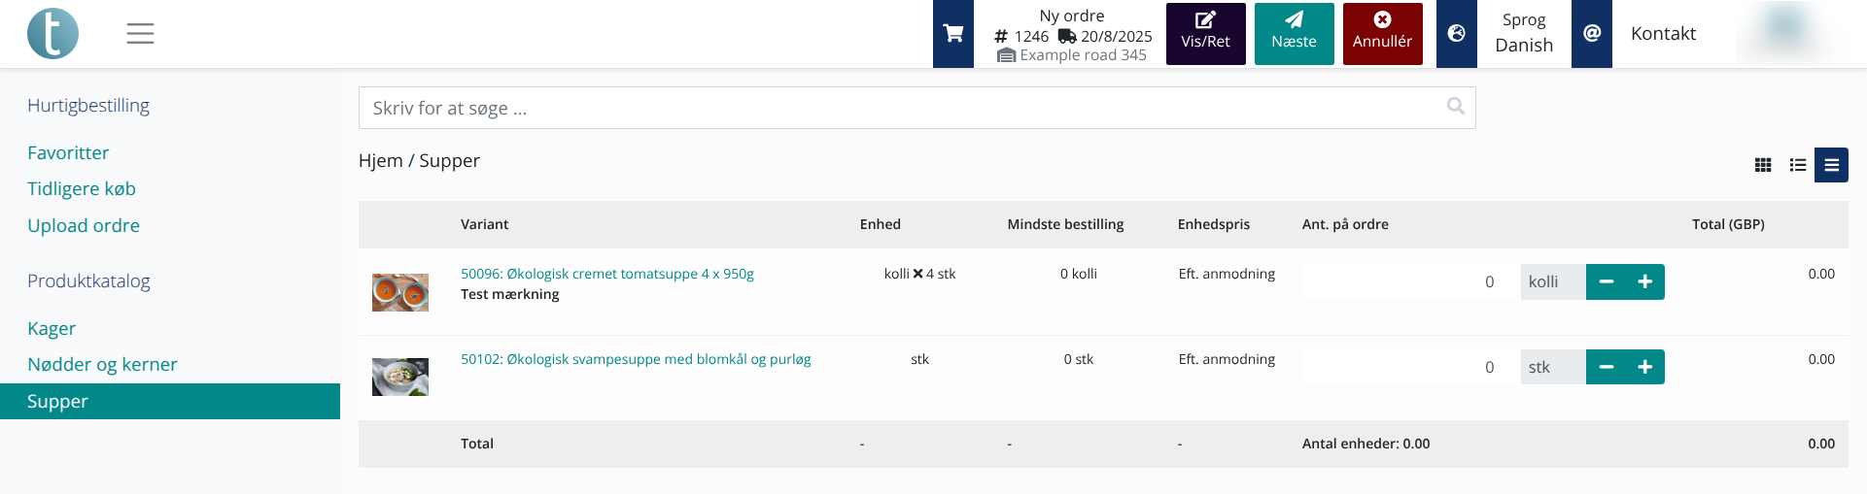Click the @ contact icon
Viewport: 1867px width, 494px height.
click(x=1591, y=34)
